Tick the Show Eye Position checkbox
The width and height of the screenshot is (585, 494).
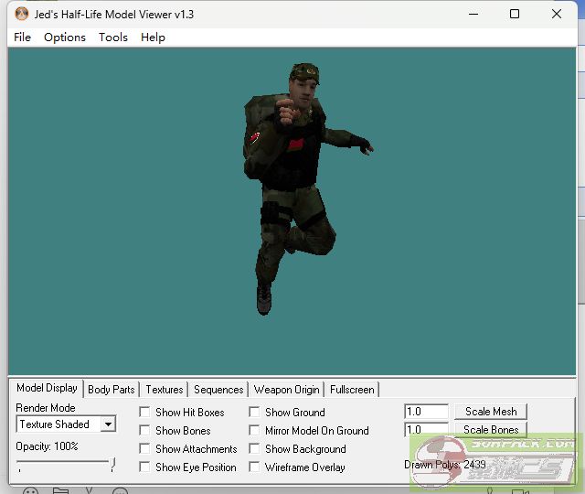tap(144, 467)
